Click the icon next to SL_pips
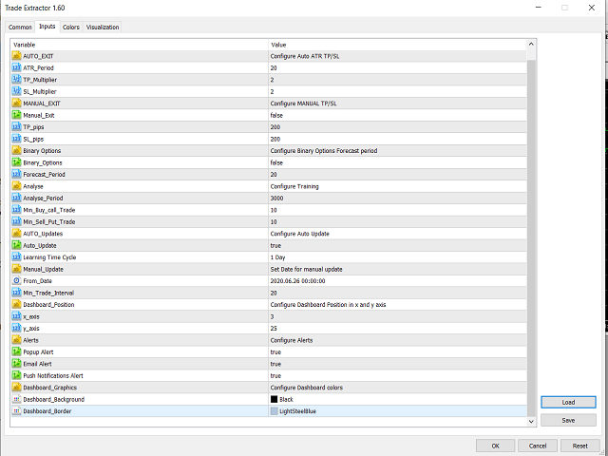The image size is (608, 456). click(16, 139)
